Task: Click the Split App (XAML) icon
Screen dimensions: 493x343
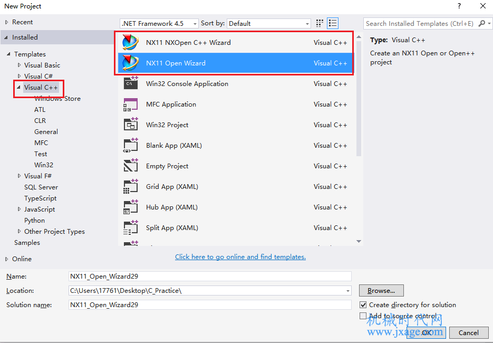Action: 131,228
